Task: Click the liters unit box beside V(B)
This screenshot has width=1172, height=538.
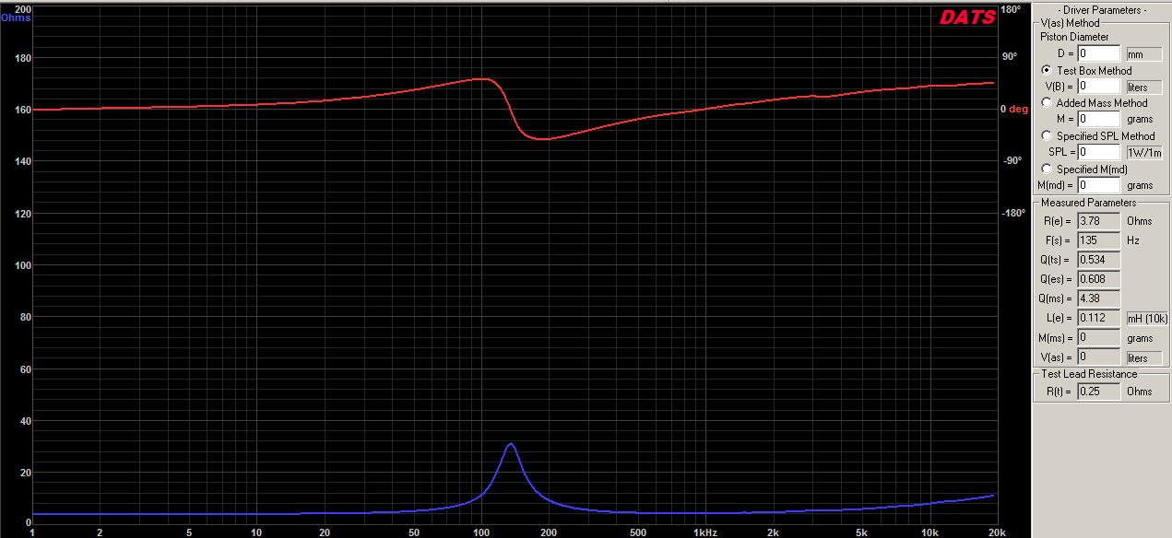Action: [x=1143, y=87]
